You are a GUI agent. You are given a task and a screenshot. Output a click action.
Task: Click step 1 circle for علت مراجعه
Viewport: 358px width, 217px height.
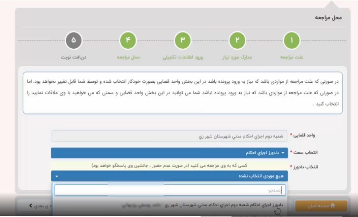[x=291, y=40]
